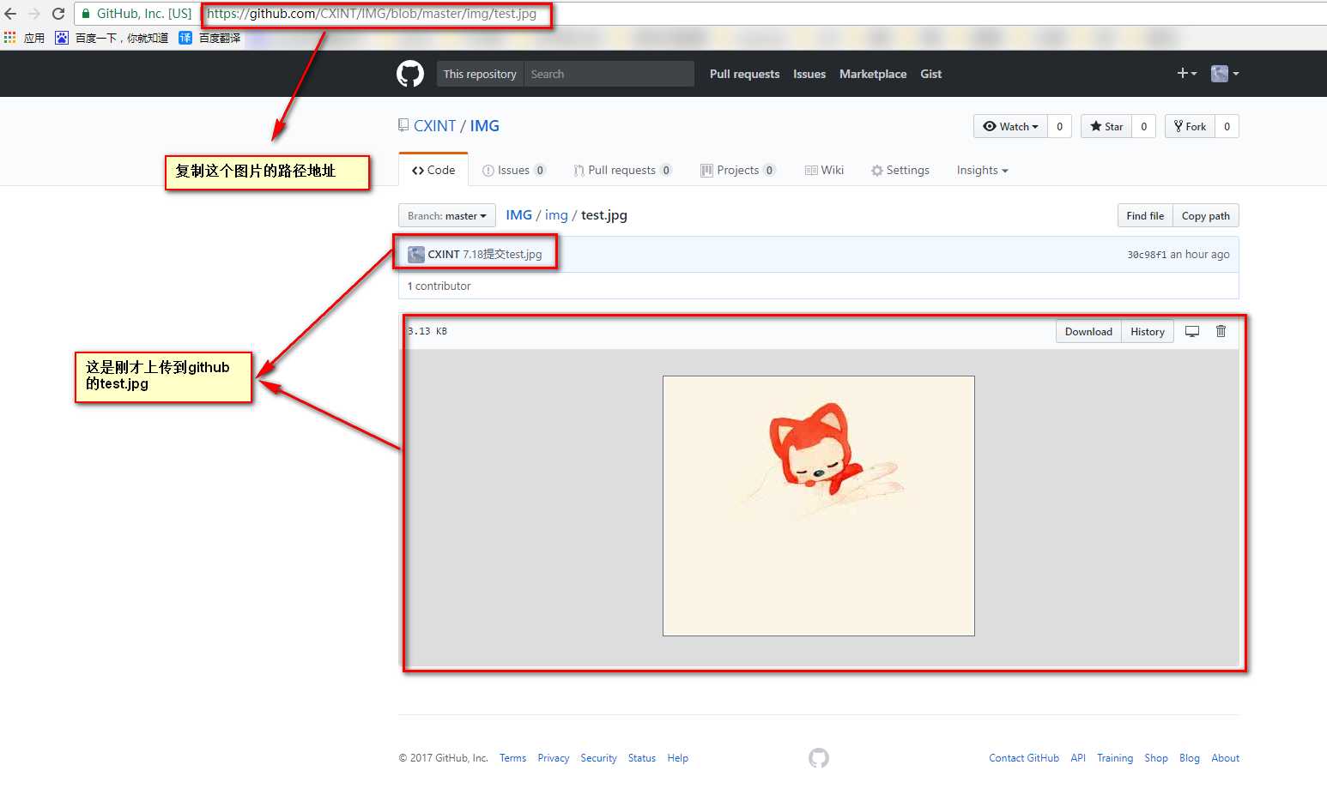Open the 百度一下 bookmark
This screenshot has height=807, width=1327.
pyautogui.click(x=112, y=38)
